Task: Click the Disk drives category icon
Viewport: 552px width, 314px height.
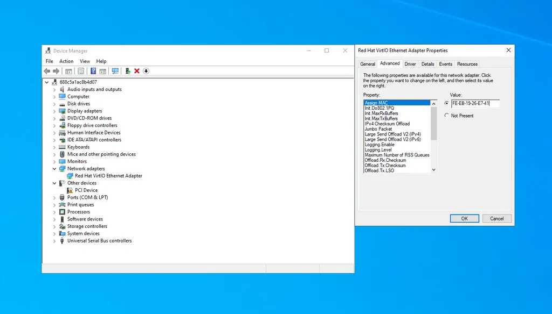Action: click(63, 104)
